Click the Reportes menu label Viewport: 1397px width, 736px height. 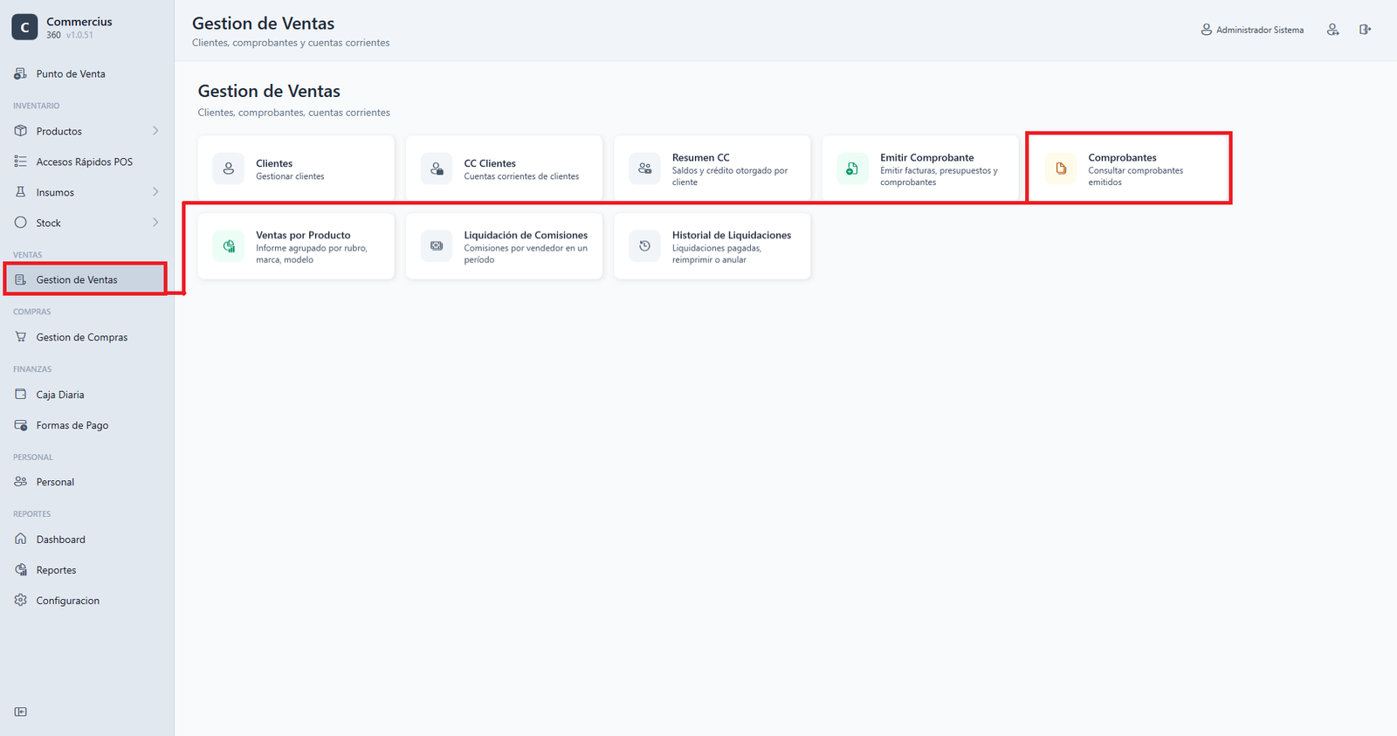coord(56,570)
